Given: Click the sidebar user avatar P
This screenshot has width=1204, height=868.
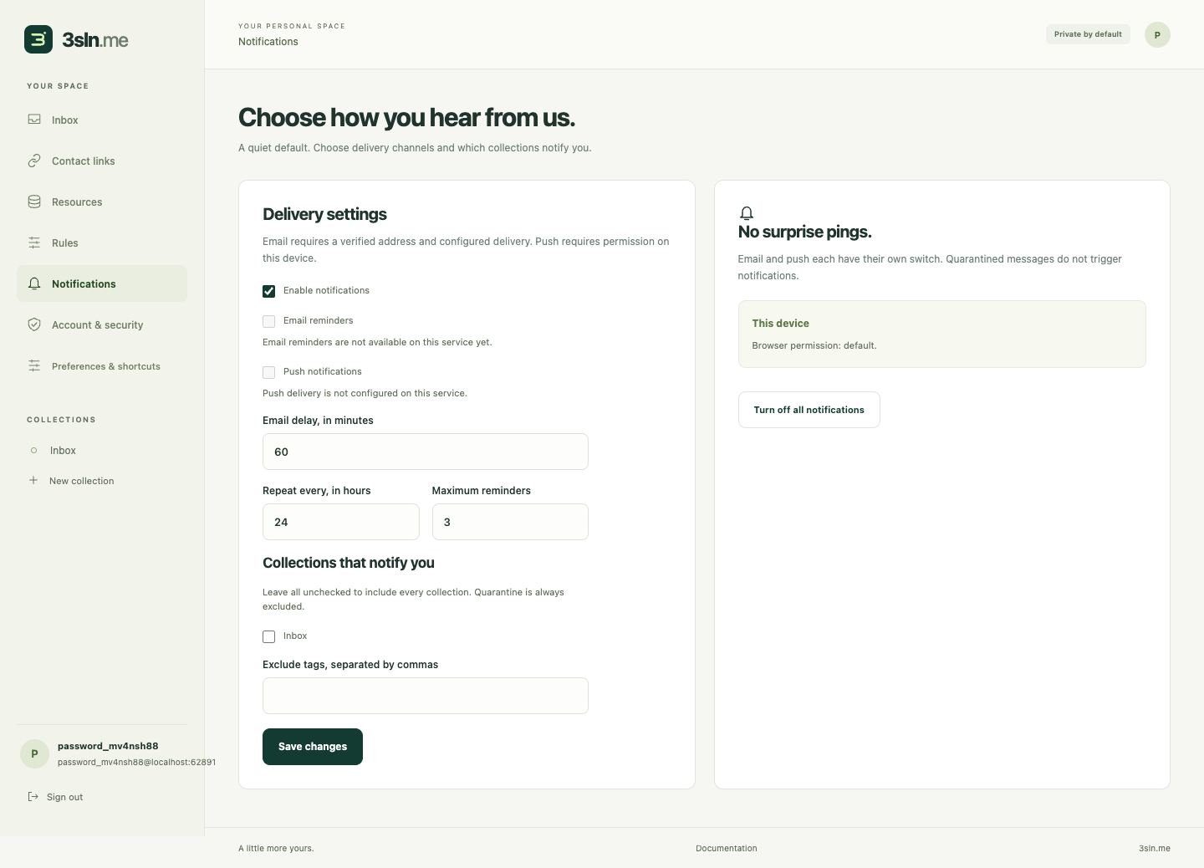Looking at the screenshot, I should point(34,753).
